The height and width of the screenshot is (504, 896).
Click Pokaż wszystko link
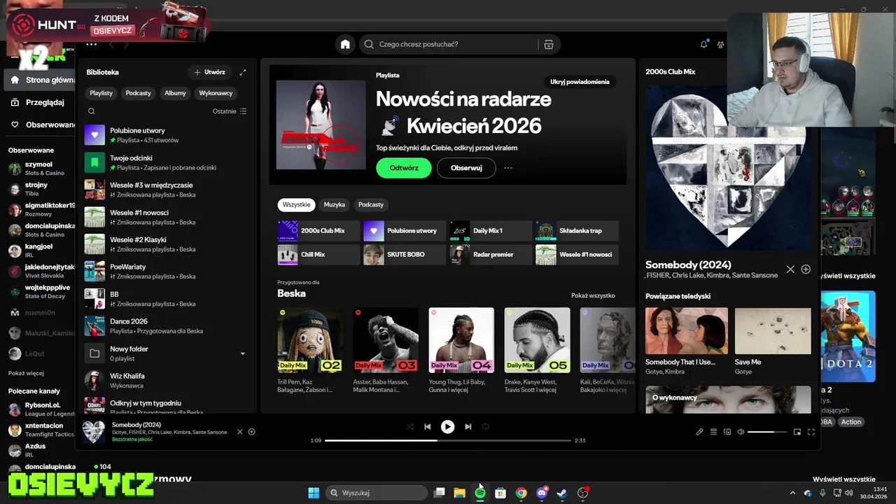coord(593,295)
